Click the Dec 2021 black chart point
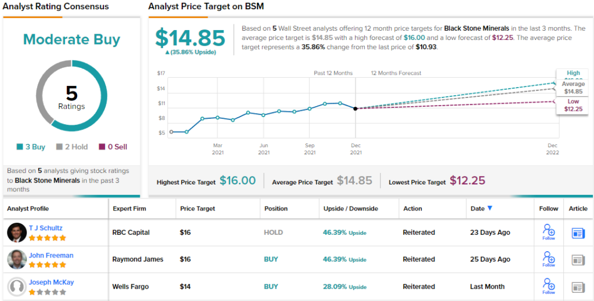This screenshot has width=594, height=301. pos(356,108)
